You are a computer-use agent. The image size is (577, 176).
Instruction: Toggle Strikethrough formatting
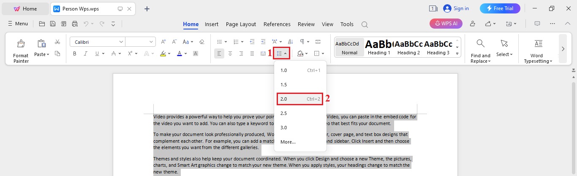(x=113, y=53)
